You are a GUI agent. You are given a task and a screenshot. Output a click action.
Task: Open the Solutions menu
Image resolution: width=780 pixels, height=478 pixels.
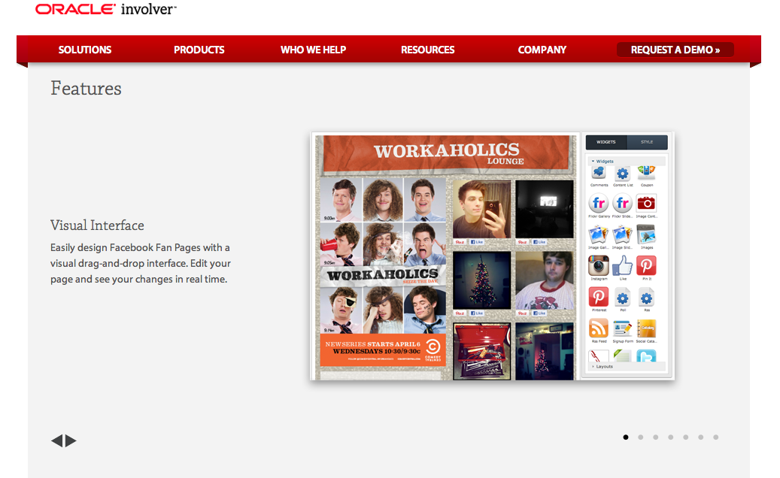click(85, 50)
